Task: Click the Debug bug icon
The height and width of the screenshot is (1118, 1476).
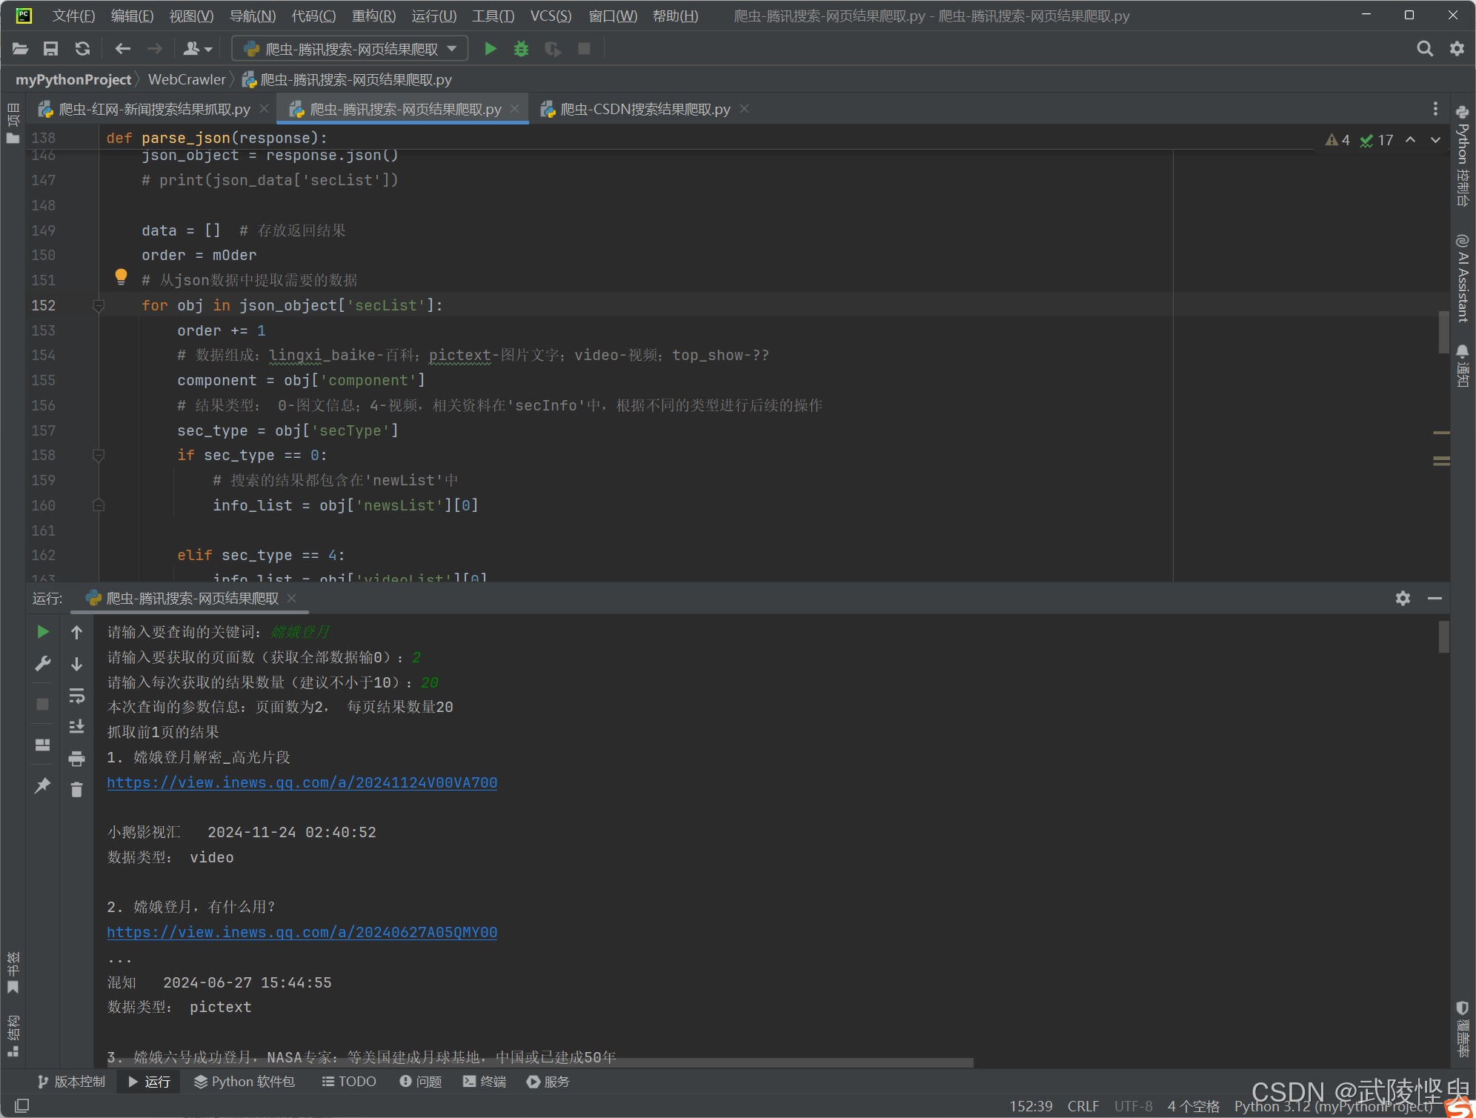Action: pyautogui.click(x=521, y=49)
